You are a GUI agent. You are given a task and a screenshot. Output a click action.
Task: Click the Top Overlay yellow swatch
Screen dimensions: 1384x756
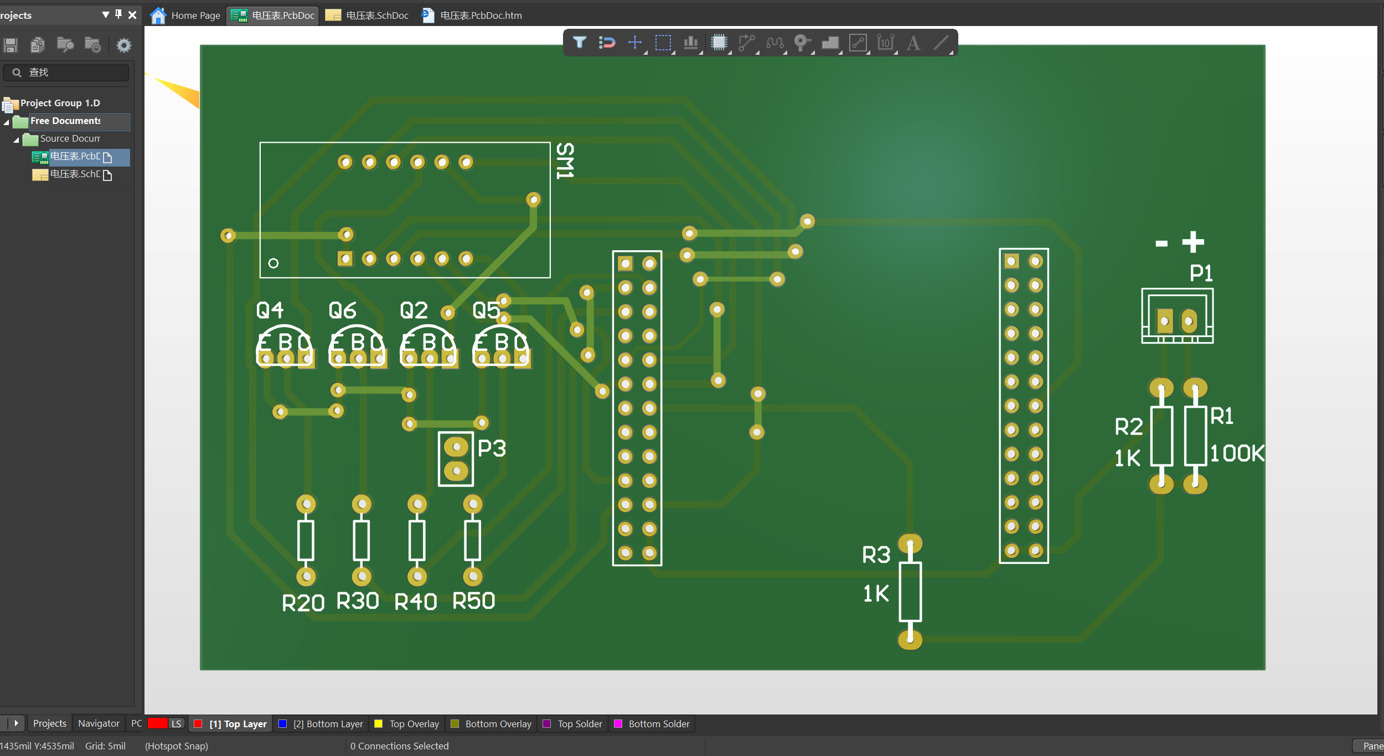379,723
